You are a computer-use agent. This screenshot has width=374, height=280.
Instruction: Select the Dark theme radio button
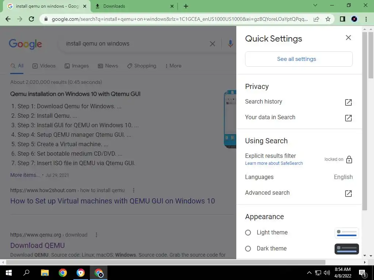tap(248, 249)
